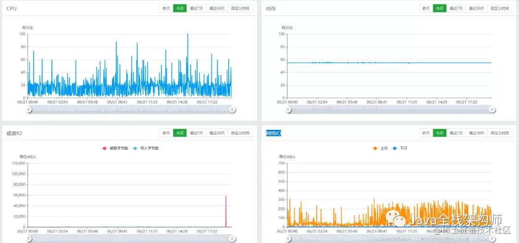Select 今天 tab in 内存 panel
This screenshot has width=519, height=243.
pos(440,8)
